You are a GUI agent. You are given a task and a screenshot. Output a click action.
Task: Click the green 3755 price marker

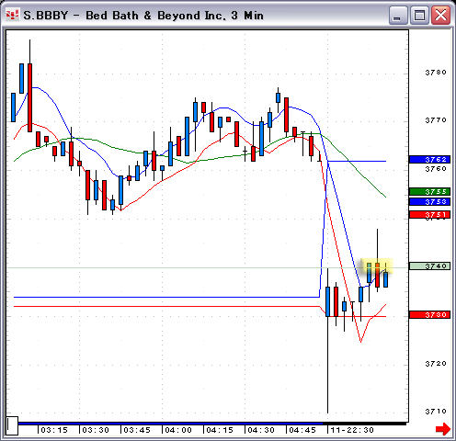(429, 192)
